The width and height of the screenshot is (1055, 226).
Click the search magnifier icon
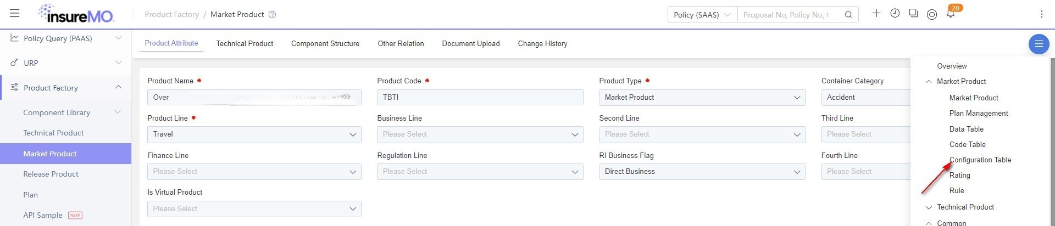point(848,15)
